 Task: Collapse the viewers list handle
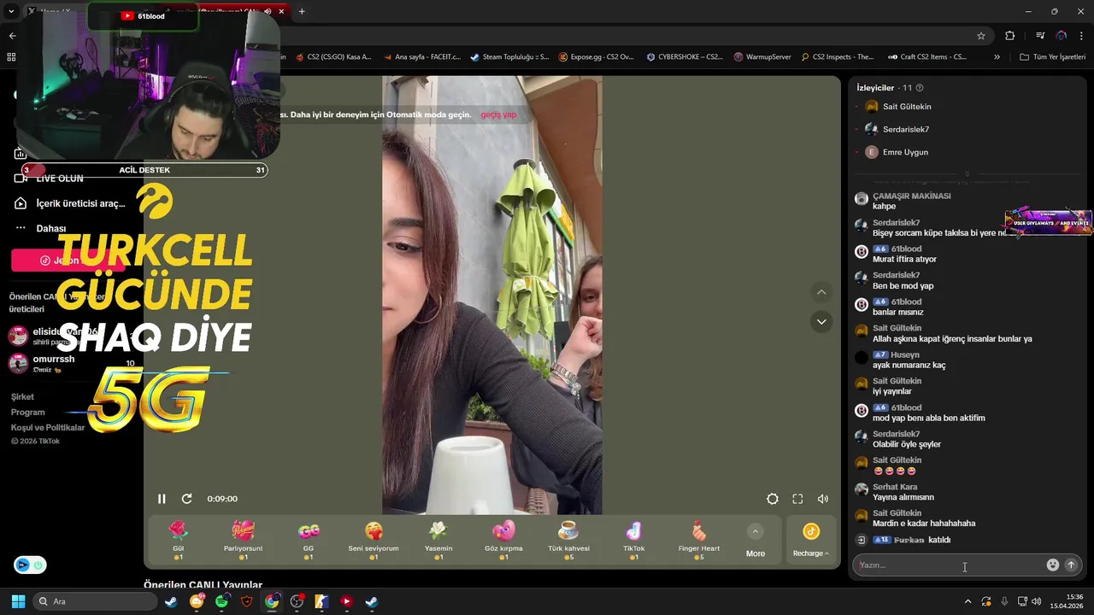tap(967, 173)
